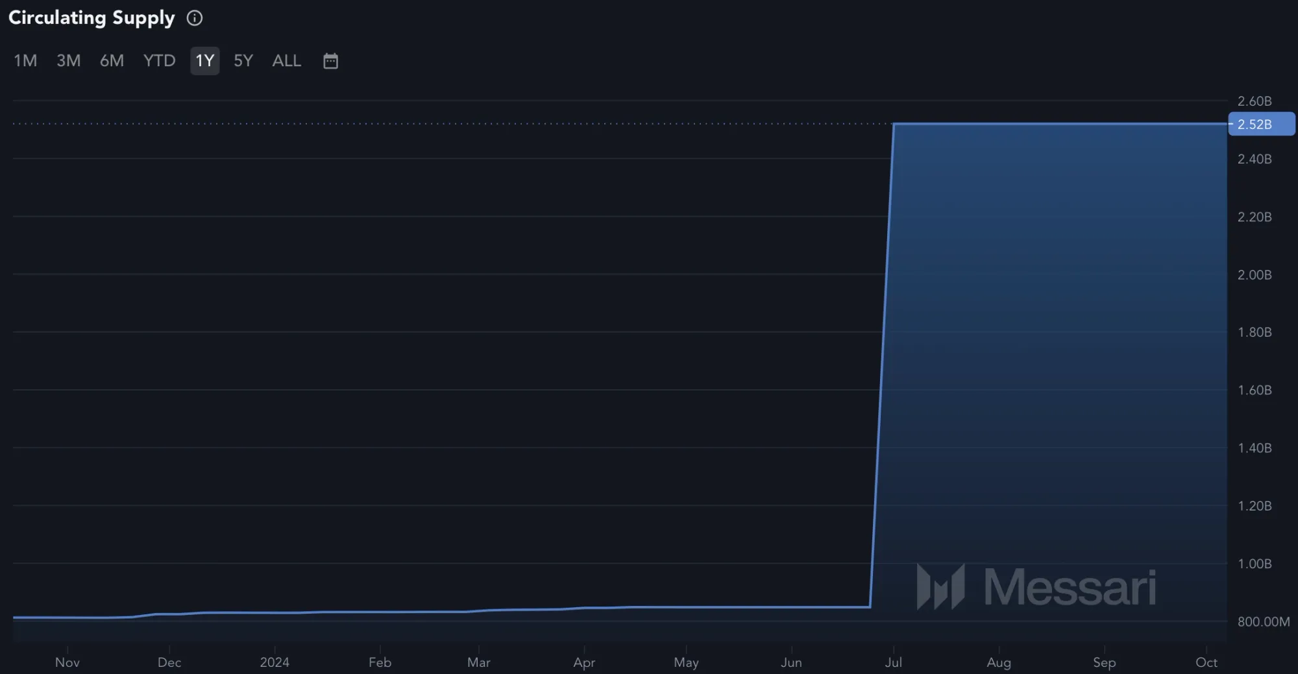1298x674 pixels.
Task: Click the May x-axis label
Action: click(686, 662)
